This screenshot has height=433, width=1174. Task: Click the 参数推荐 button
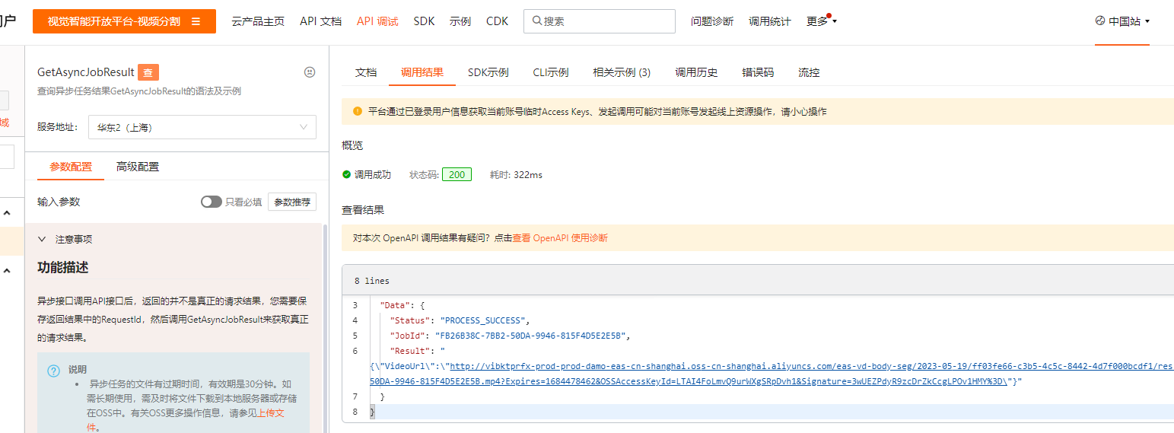click(x=292, y=202)
